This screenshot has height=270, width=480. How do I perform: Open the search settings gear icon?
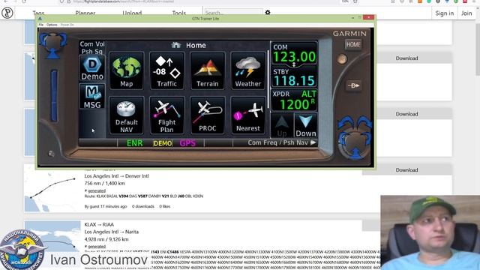click(x=268, y=12)
